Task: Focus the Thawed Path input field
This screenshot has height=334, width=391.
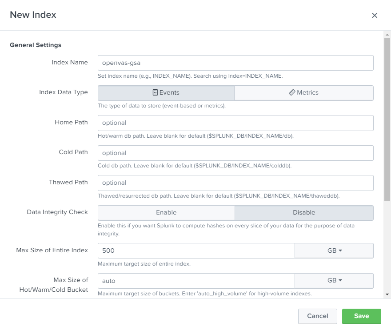Action: pyautogui.click(x=235, y=183)
